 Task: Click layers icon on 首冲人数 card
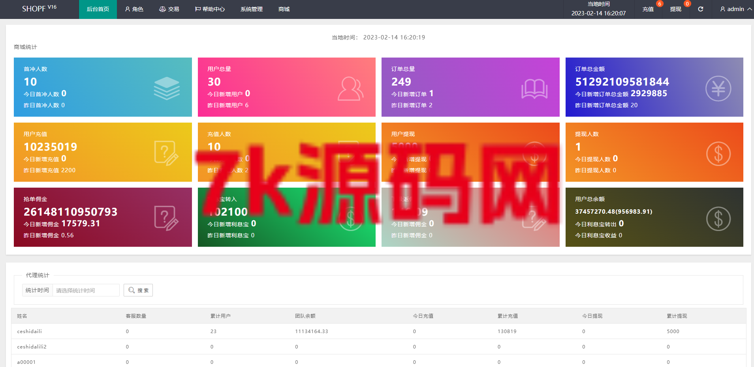coord(166,88)
